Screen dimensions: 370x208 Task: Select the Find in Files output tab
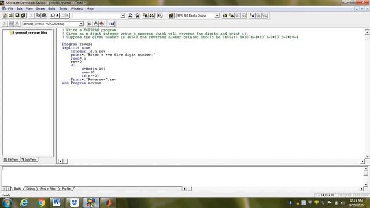tap(48, 188)
